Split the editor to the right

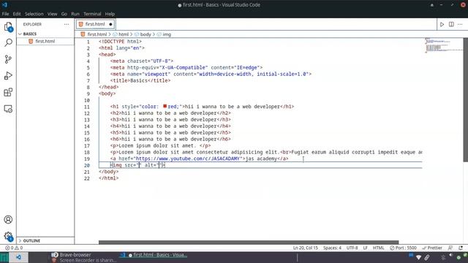451,24
